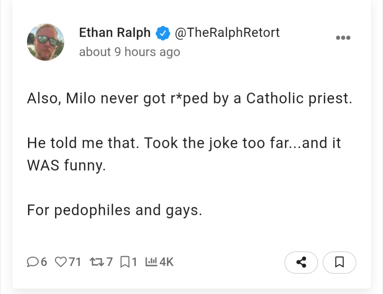The image size is (383, 294).
Task: Click the 'about 9 hours ago' timestamp
Action: click(x=130, y=52)
